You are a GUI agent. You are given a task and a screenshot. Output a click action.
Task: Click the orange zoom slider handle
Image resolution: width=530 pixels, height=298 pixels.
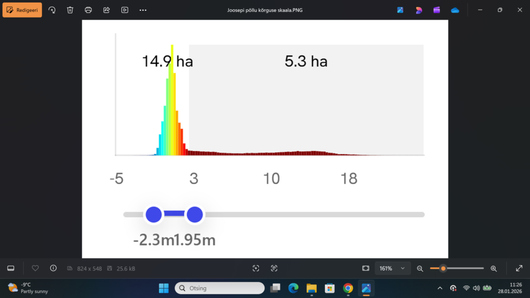tap(443, 269)
